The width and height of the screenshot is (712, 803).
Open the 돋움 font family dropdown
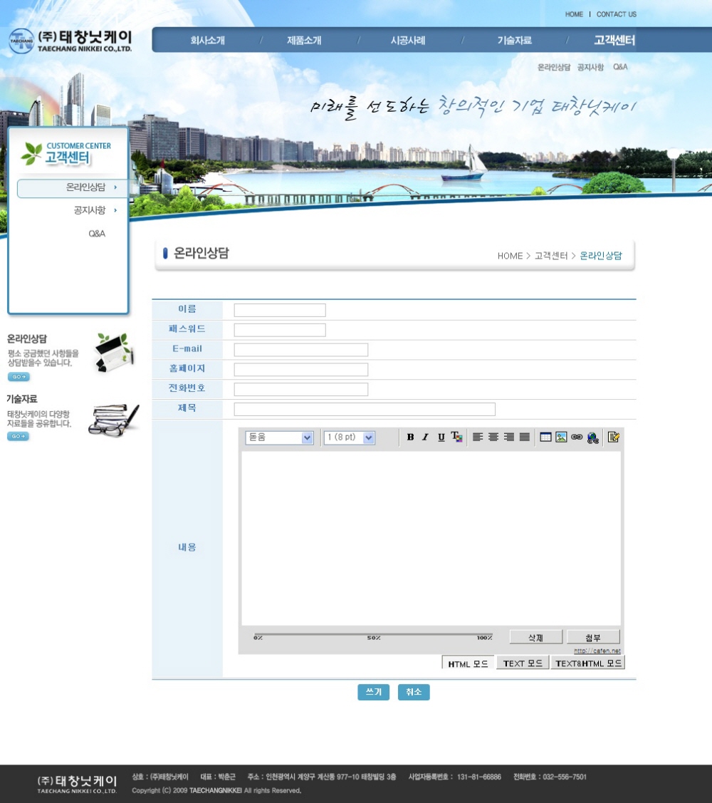279,437
